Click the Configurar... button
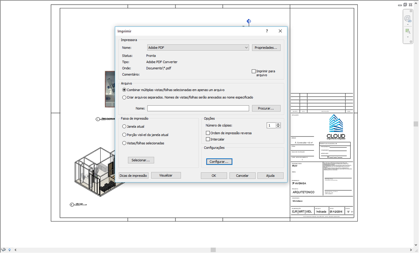This screenshot has width=419, height=253. tap(219, 162)
